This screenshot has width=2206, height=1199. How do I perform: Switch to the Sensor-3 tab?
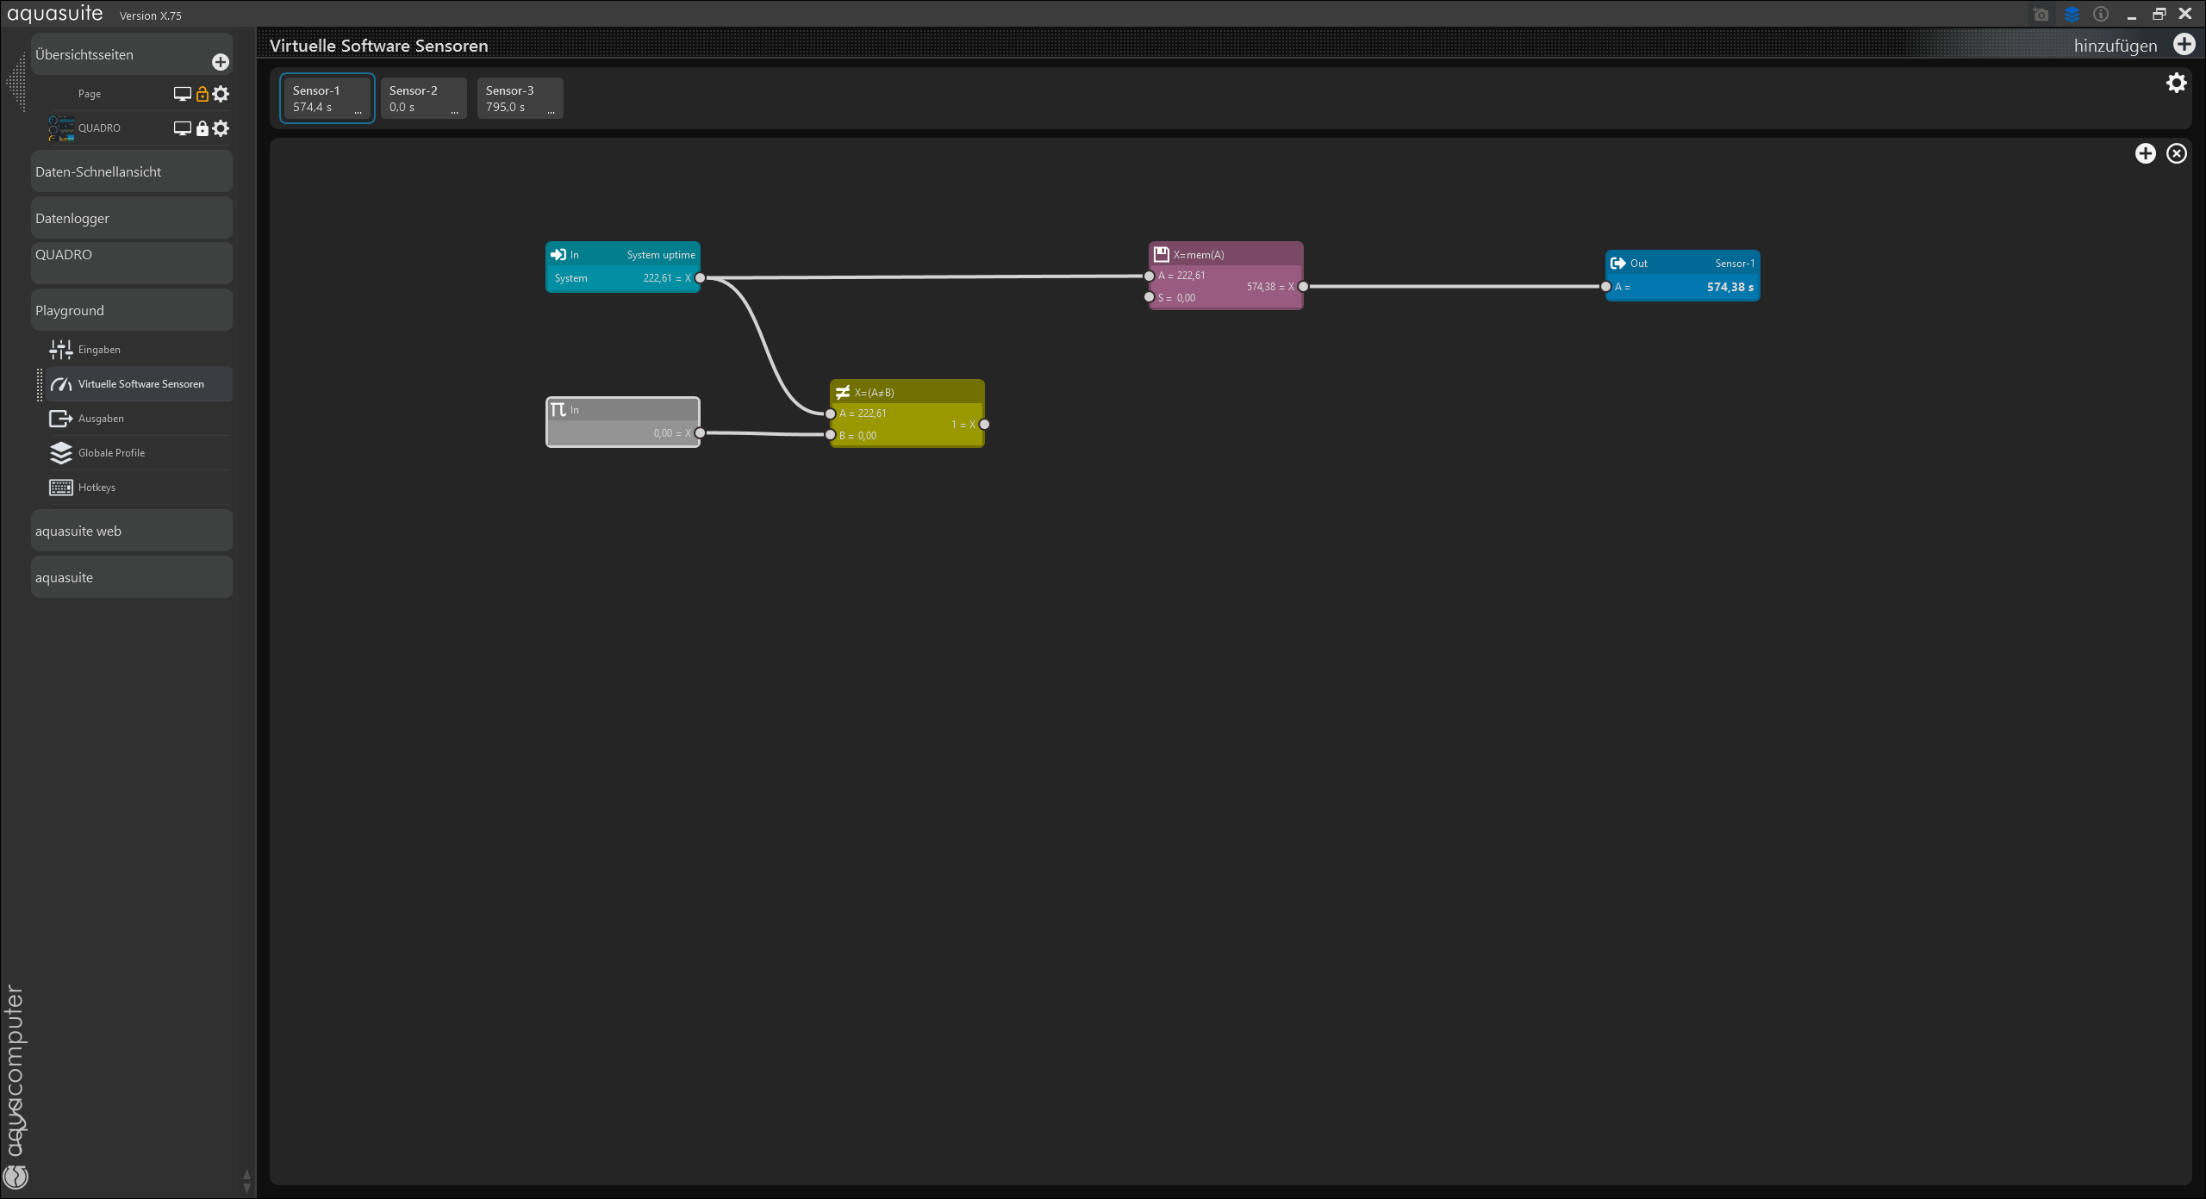[x=520, y=98]
